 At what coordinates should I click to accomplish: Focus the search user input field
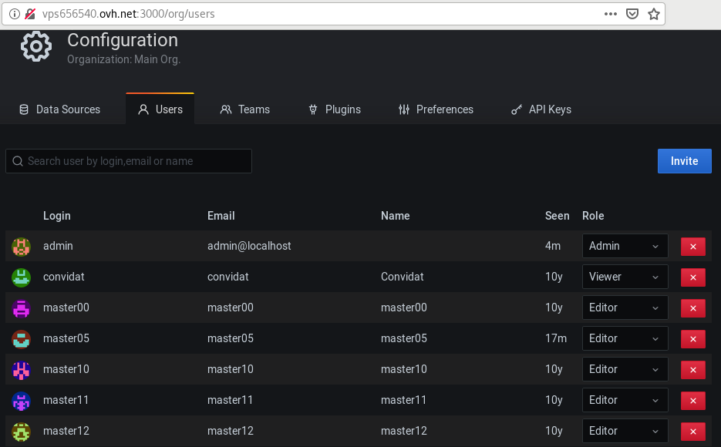point(128,161)
